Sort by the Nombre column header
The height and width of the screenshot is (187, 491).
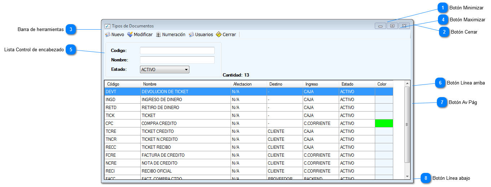click(185, 84)
